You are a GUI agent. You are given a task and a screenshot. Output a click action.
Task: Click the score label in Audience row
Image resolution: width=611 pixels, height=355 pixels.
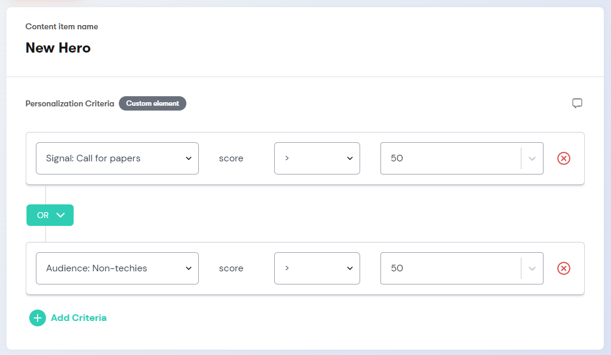(231, 268)
